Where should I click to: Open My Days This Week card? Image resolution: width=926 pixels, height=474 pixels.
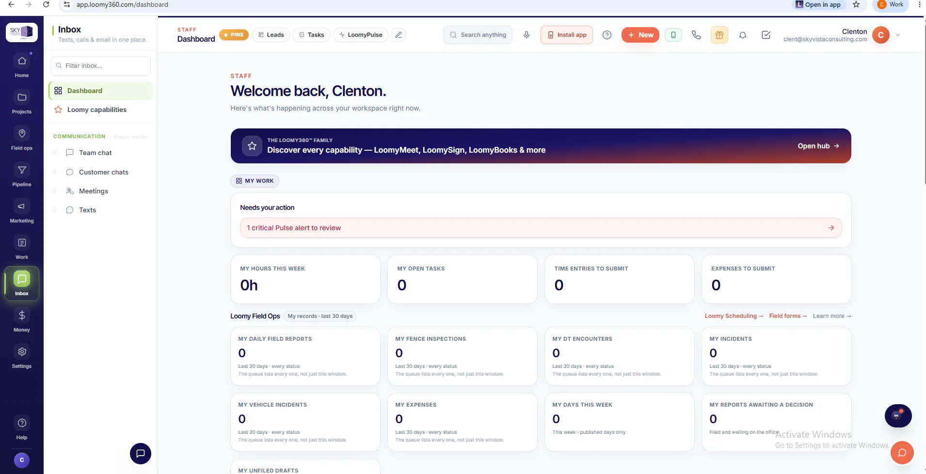620,422
